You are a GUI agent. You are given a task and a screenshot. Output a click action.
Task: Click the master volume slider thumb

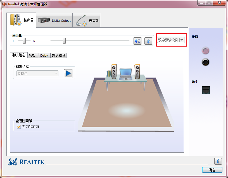point(64,41)
